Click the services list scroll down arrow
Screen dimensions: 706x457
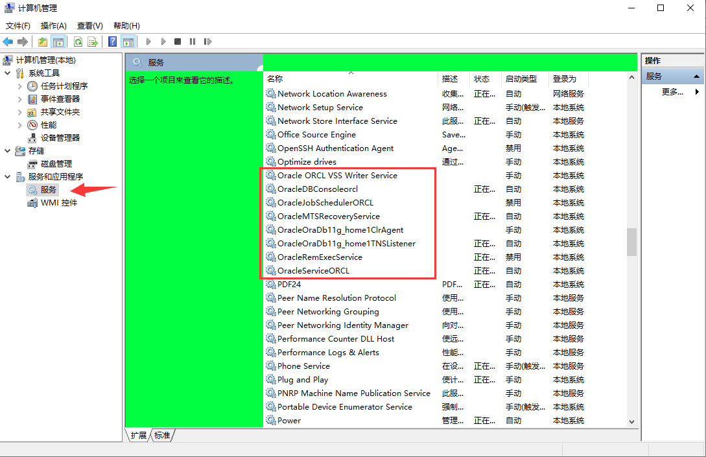pyautogui.click(x=631, y=422)
